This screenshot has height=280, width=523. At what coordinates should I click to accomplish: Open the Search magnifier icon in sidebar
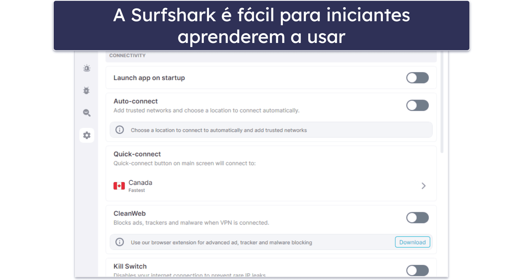tap(87, 113)
